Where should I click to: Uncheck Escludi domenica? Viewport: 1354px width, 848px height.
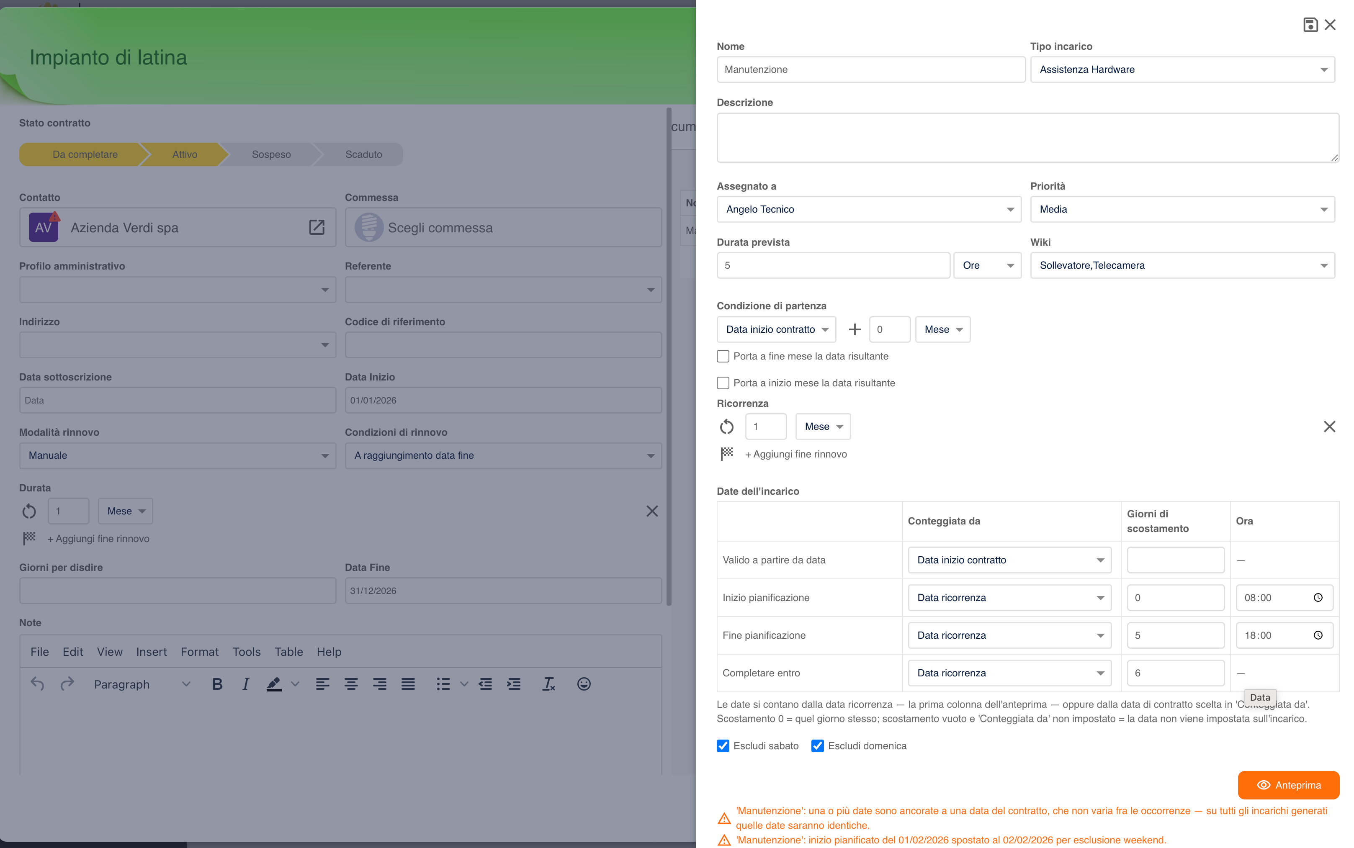[818, 746]
